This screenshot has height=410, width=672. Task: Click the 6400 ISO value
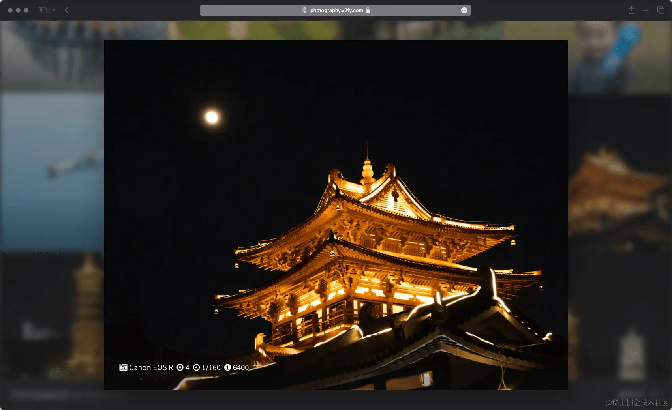coord(241,367)
